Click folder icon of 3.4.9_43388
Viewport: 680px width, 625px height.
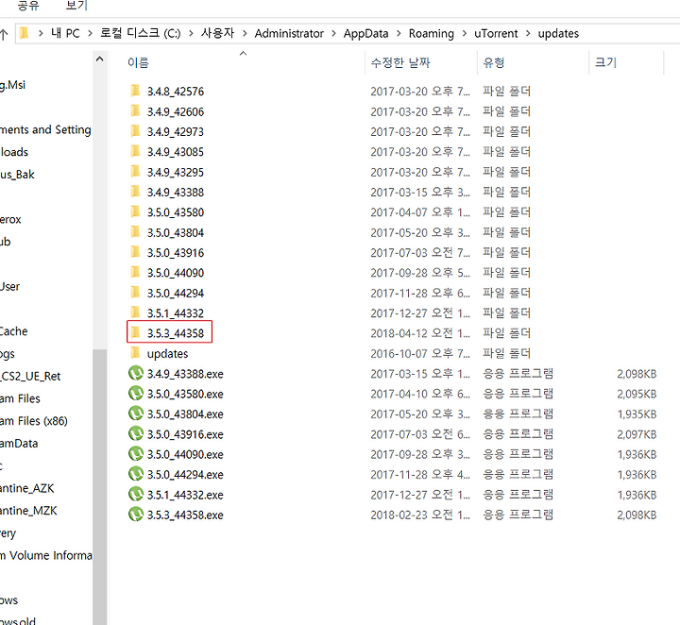135,192
